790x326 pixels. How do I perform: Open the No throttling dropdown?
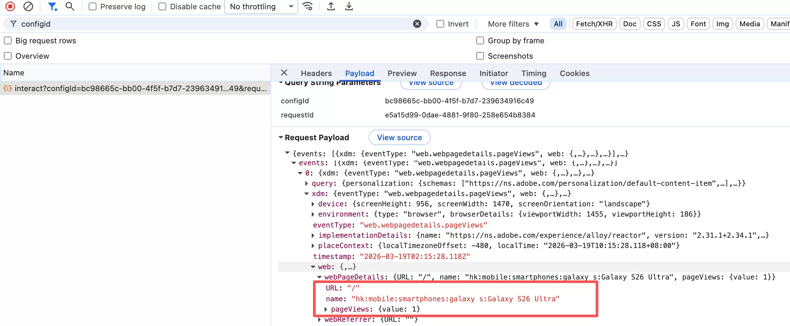[261, 7]
